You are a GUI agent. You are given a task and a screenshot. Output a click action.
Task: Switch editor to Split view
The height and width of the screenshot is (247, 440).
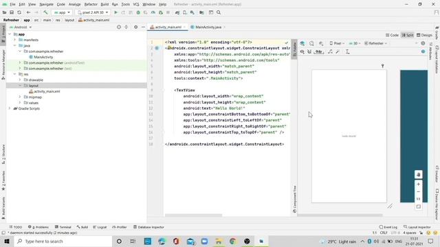[x=408, y=35]
